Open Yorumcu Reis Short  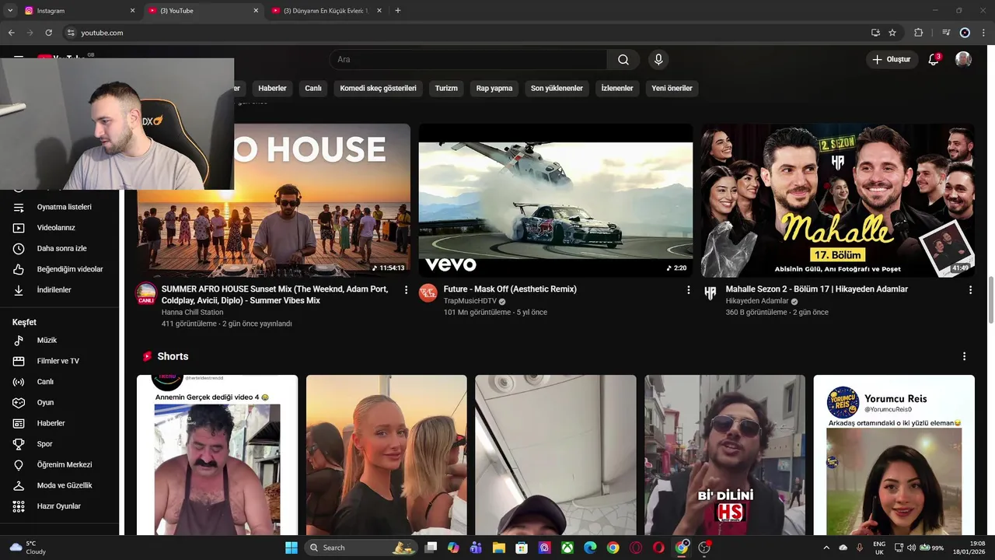[894, 455]
